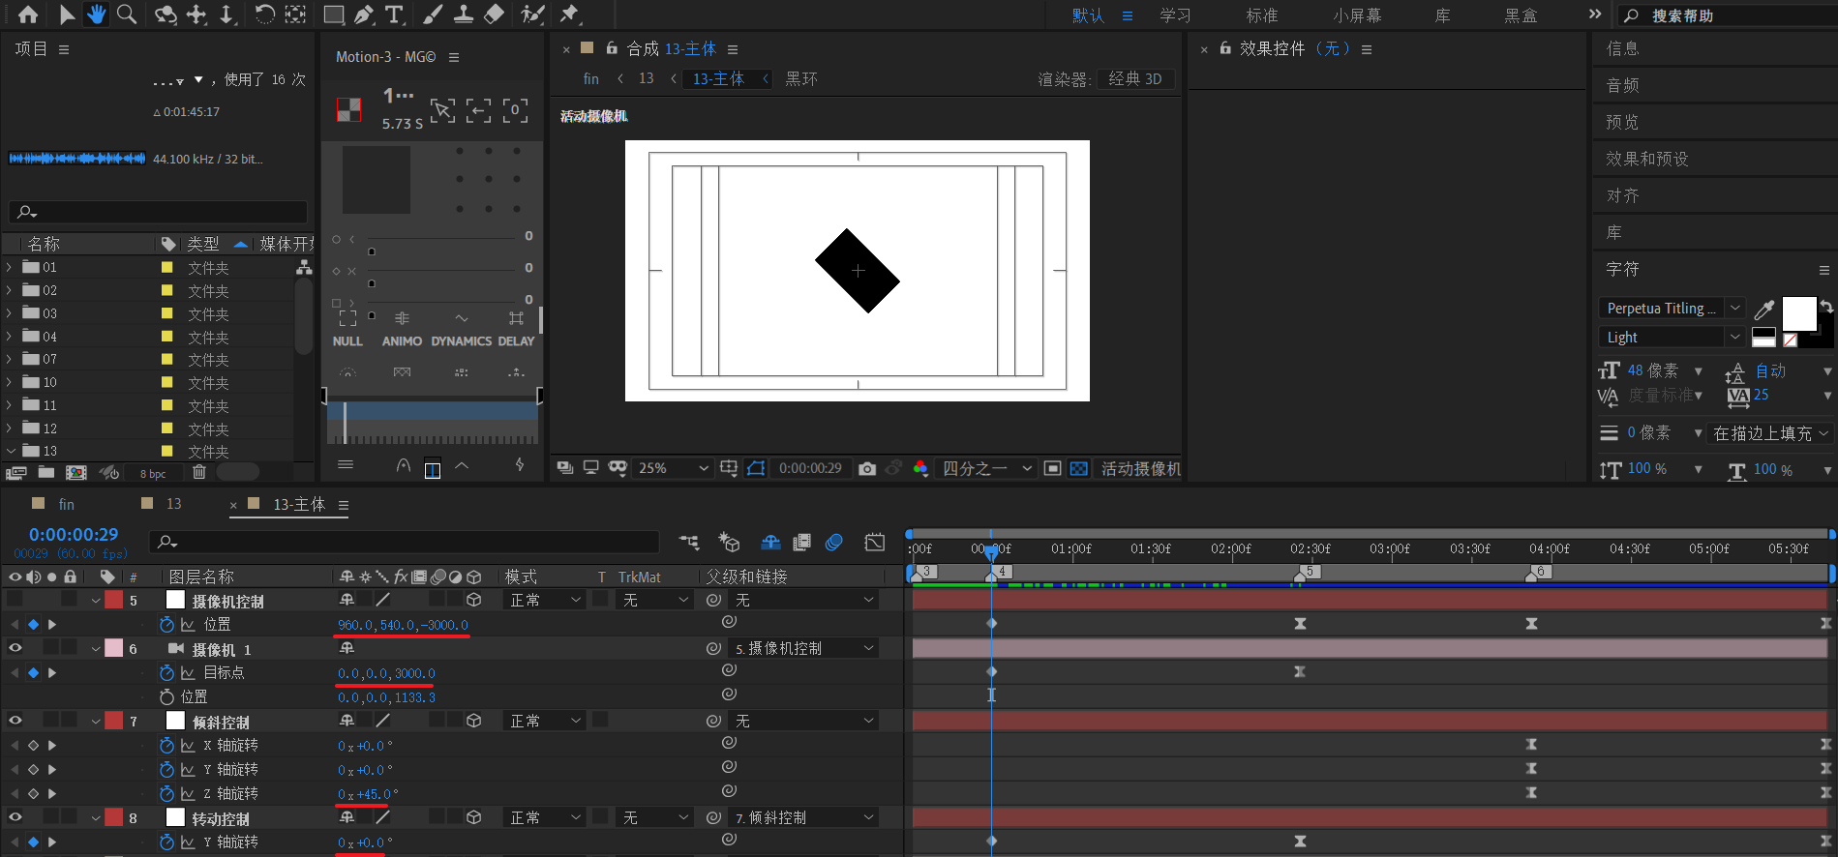
Task: Select the Hand tool
Action: click(x=96, y=15)
